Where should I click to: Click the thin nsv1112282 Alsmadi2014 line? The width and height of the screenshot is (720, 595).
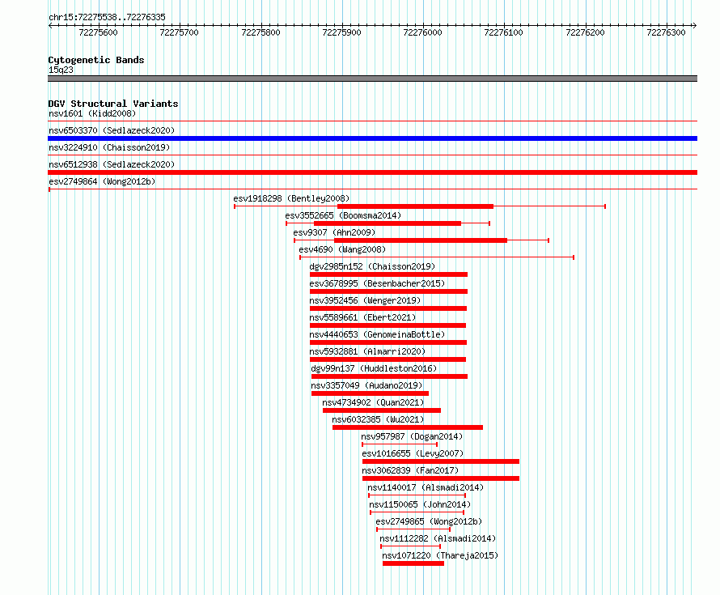pyautogui.click(x=410, y=546)
